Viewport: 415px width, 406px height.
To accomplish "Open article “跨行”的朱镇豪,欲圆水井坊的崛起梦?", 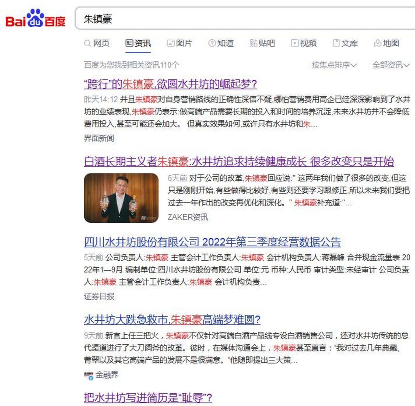I will [x=170, y=84].
